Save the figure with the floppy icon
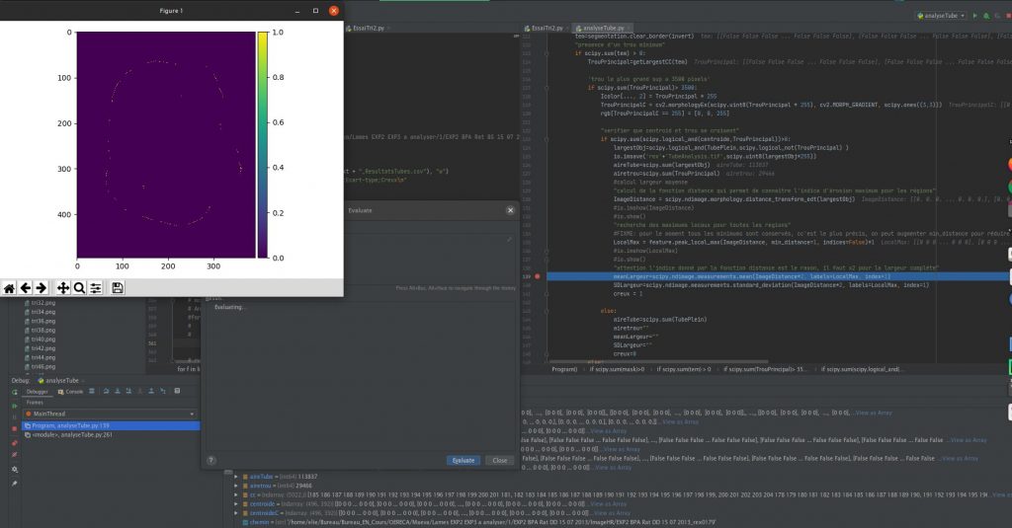Screen dimensions: 1012x528 [x=117, y=288]
